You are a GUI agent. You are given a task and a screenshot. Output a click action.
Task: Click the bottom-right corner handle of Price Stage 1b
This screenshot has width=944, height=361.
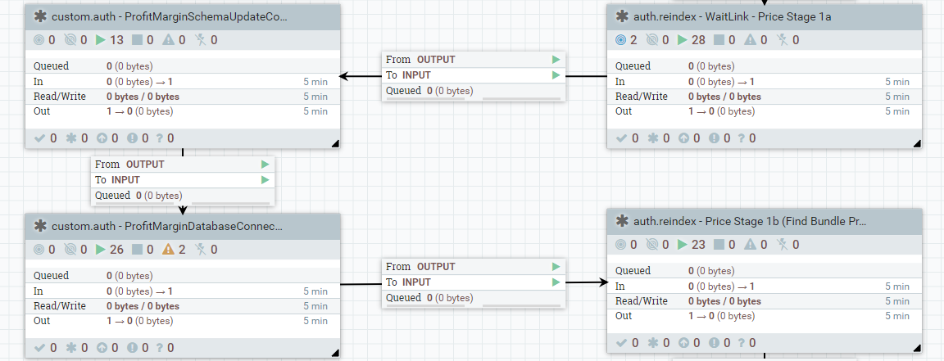(x=917, y=348)
